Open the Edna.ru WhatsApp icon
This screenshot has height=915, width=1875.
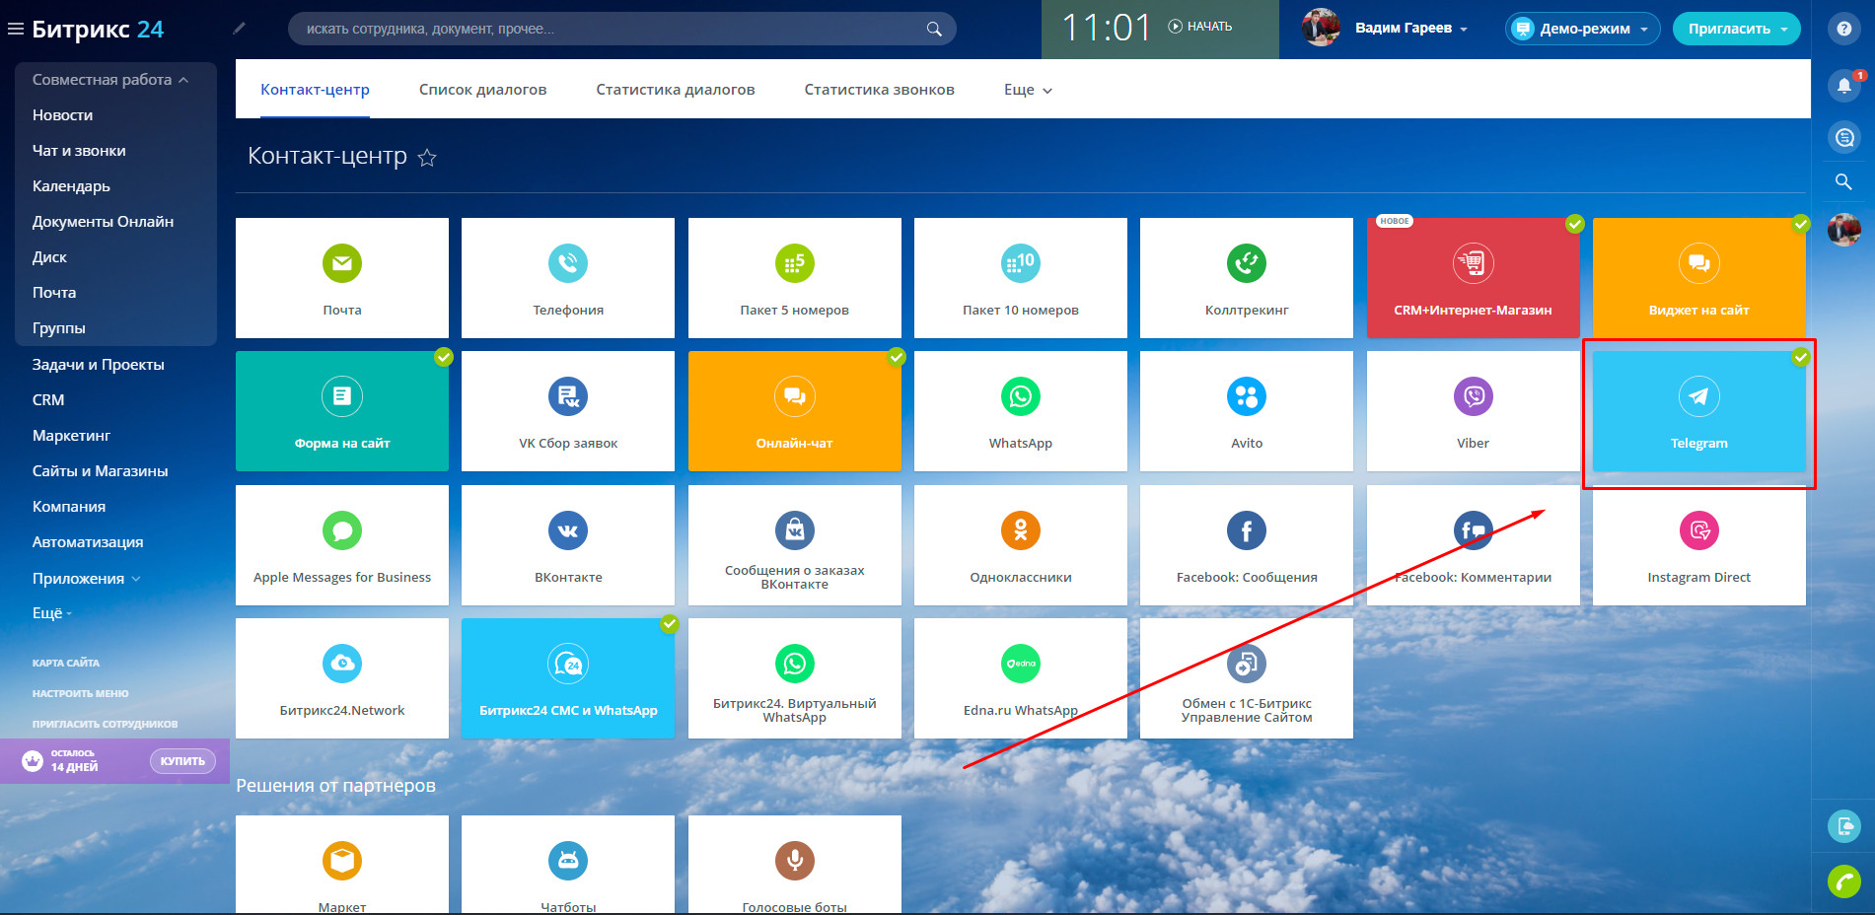[1021, 664]
